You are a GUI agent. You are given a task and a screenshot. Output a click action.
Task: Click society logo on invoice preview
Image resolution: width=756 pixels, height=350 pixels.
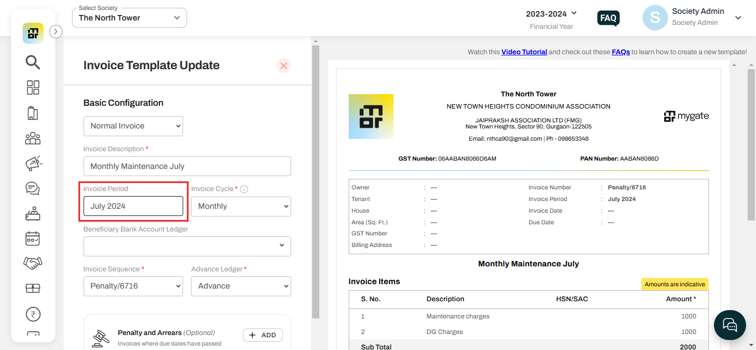coord(371,116)
